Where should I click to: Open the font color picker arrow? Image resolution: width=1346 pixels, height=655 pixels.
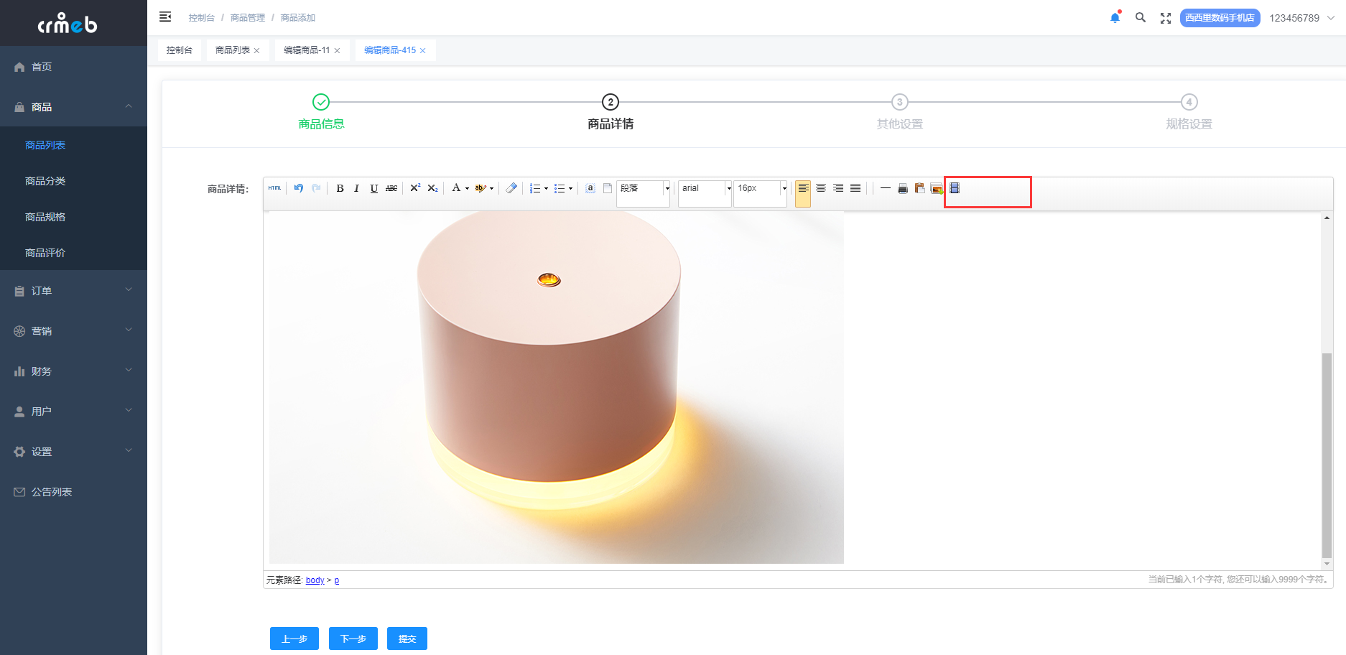[x=467, y=189]
